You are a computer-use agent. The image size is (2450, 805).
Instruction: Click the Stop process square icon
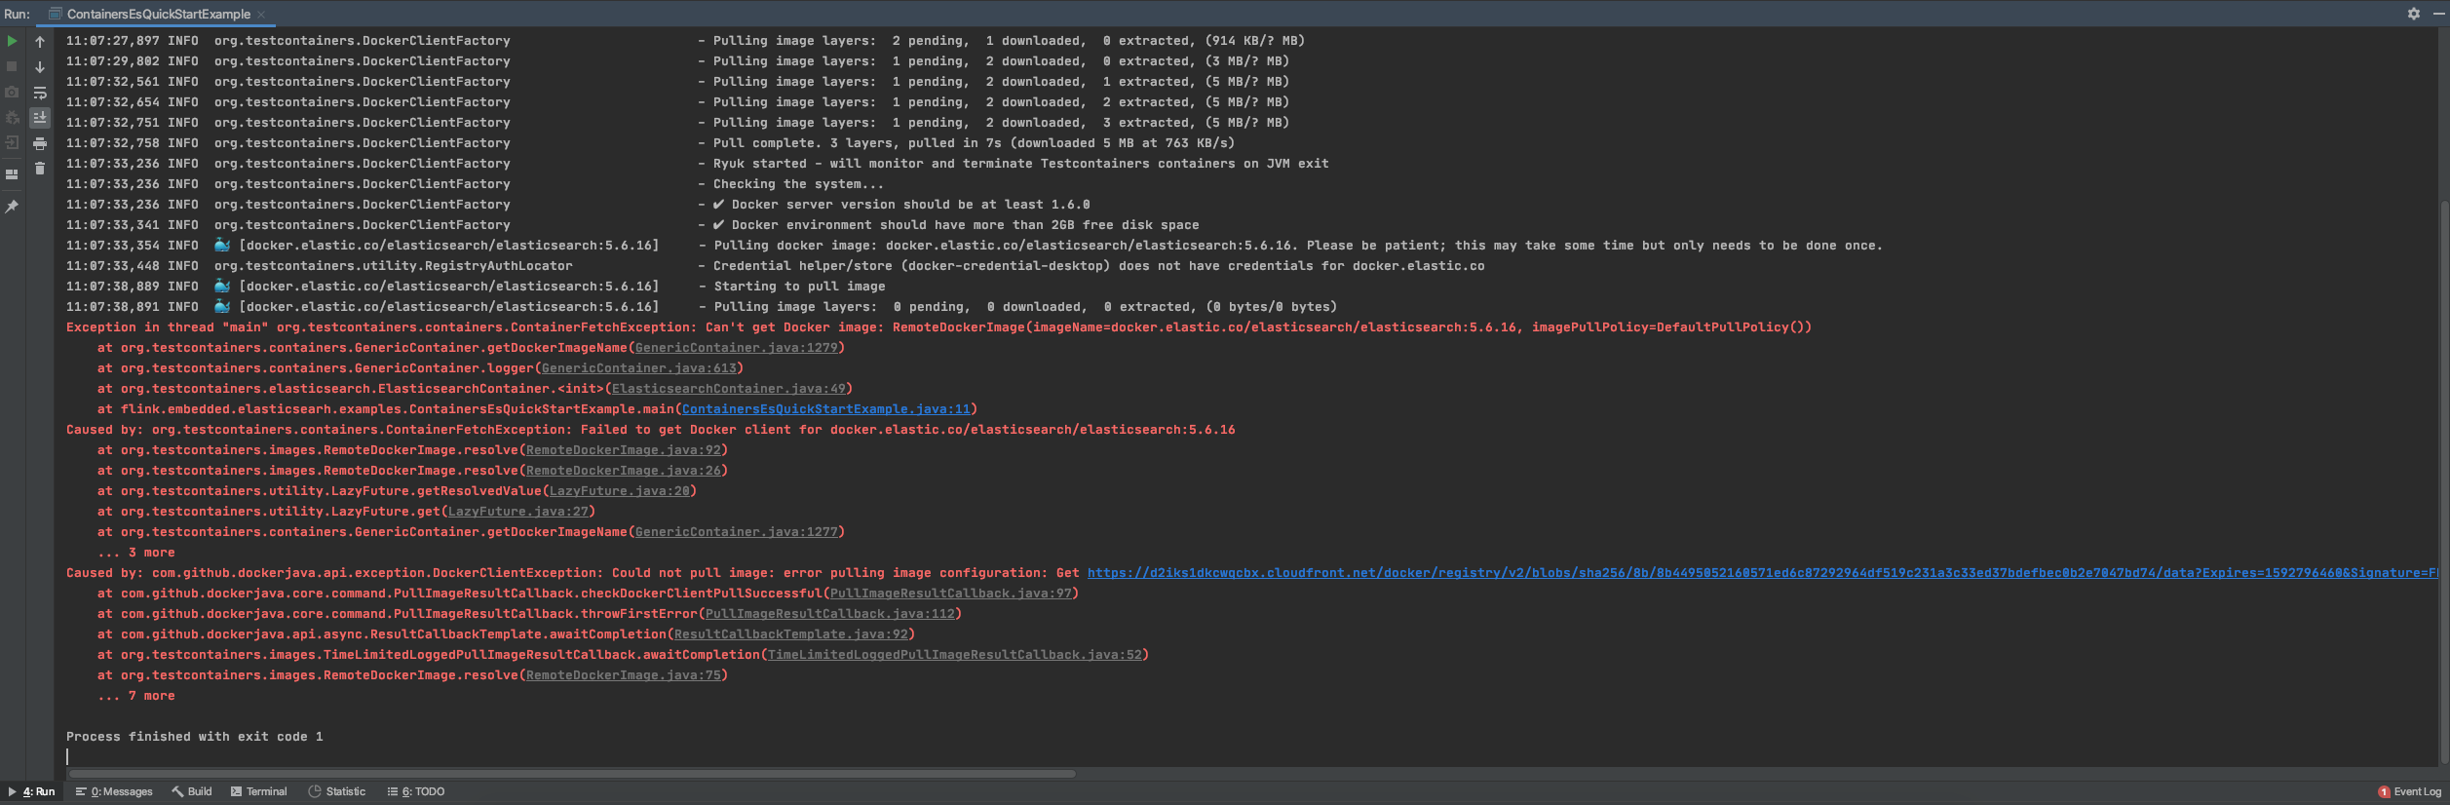tap(12, 66)
